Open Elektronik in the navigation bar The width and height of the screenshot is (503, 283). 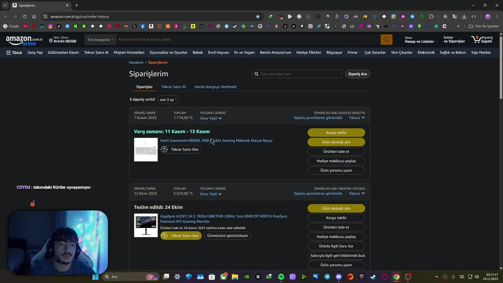[x=426, y=52]
